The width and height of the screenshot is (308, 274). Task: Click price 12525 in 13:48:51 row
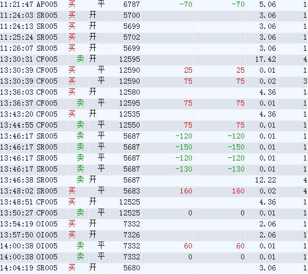point(130,202)
